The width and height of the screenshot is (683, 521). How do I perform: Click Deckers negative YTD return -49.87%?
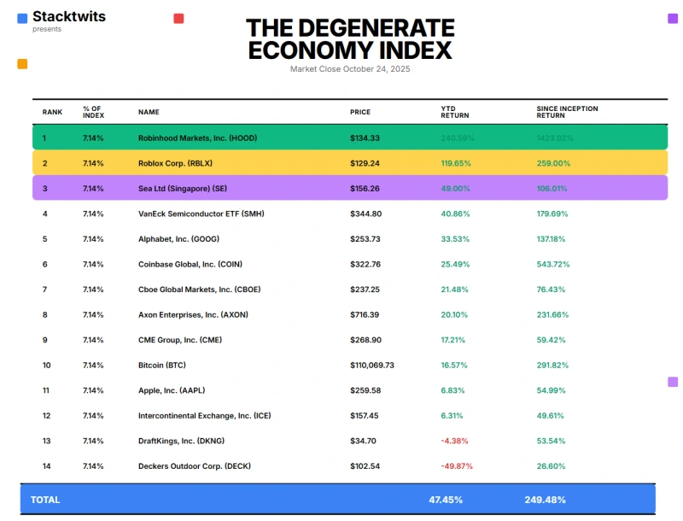tap(457, 466)
